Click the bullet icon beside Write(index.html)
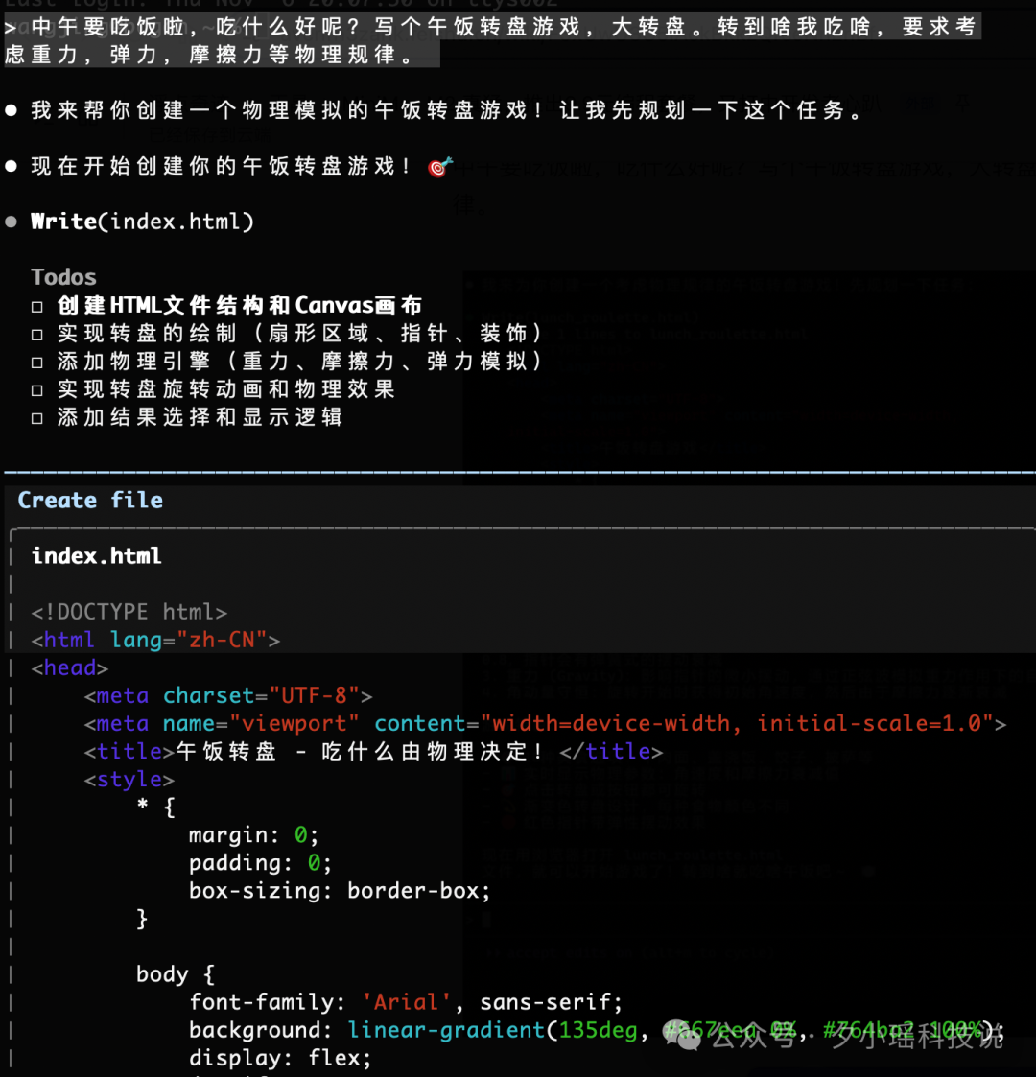This screenshot has width=1036, height=1077. tap(11, 221)
